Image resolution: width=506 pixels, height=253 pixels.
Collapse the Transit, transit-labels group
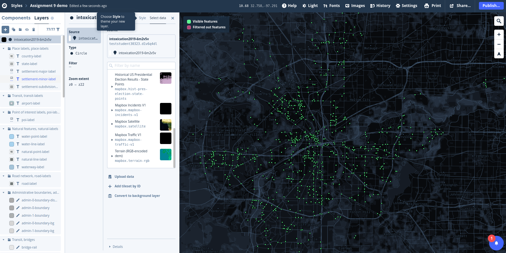tap(4, 96)
